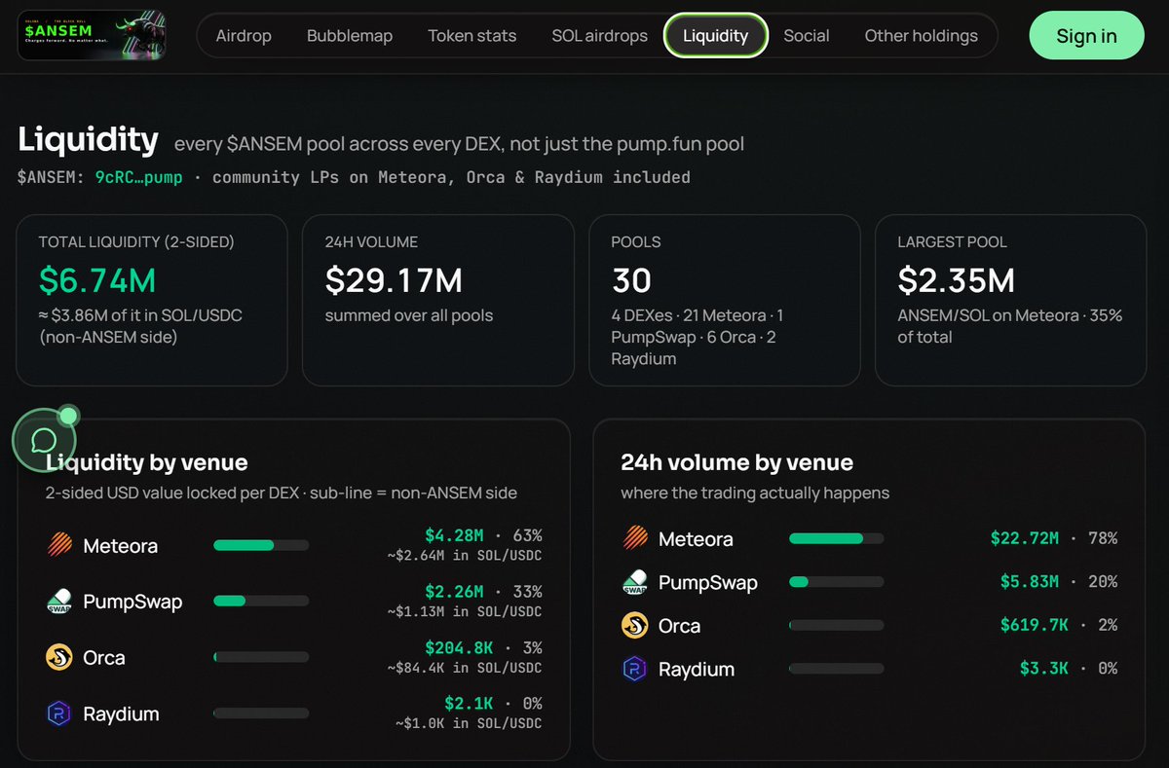Viewport: 1169px width, 768px height.
Task: Click '~$1.13M in SOL/USDC' sub-line
Action: pyautogui.click(x=464, y=611)
